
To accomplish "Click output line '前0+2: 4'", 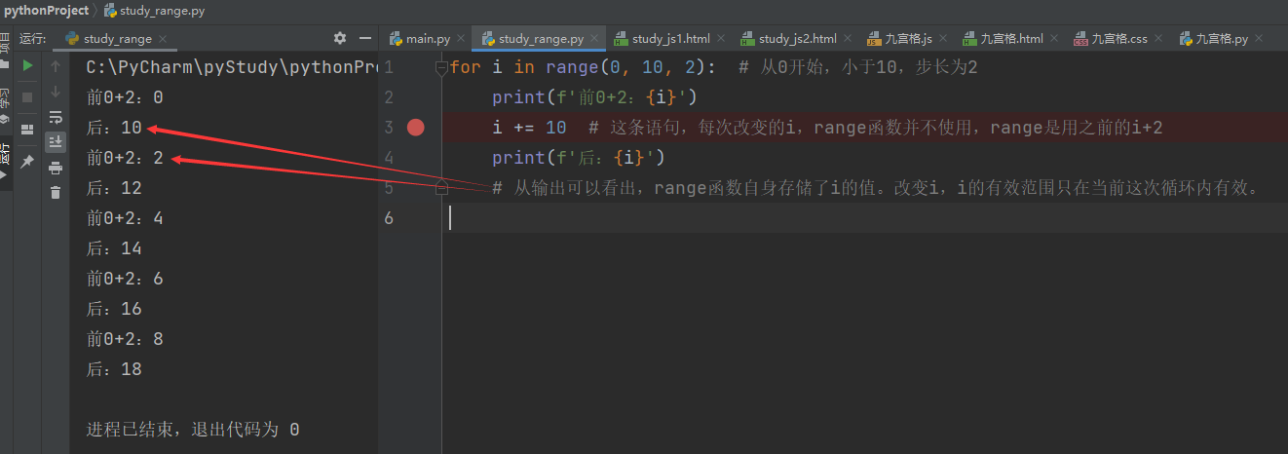I will pyautogui.click(x=125, y=218).
